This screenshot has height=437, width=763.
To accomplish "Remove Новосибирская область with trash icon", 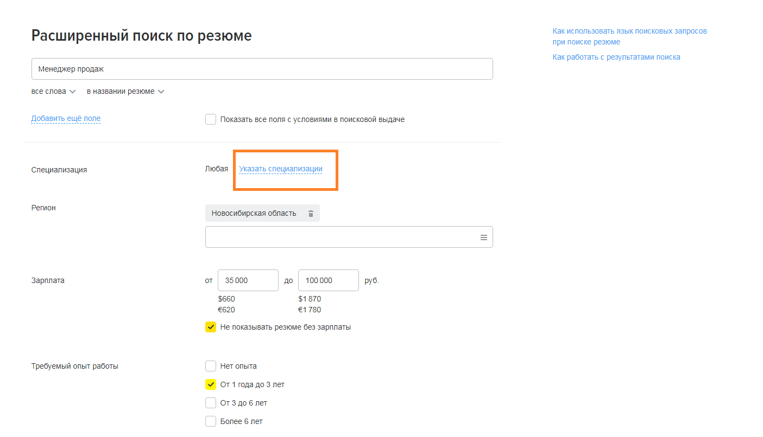I will point(311,214).
